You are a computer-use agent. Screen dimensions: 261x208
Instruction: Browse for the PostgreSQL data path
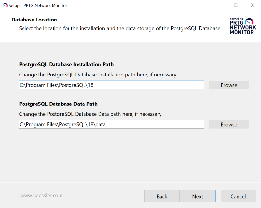pos(229,124)
